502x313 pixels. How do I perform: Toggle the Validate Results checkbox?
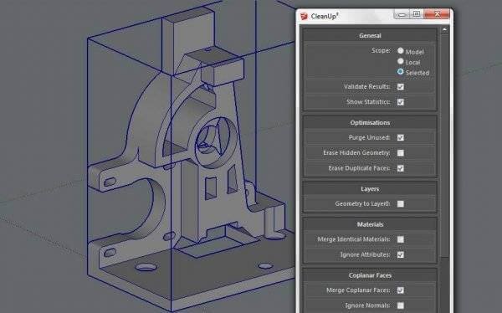pyautogui.click(x=401, y=87)
